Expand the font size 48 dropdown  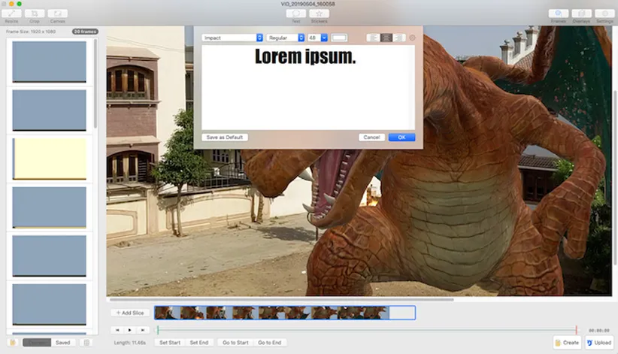point(317,38)
